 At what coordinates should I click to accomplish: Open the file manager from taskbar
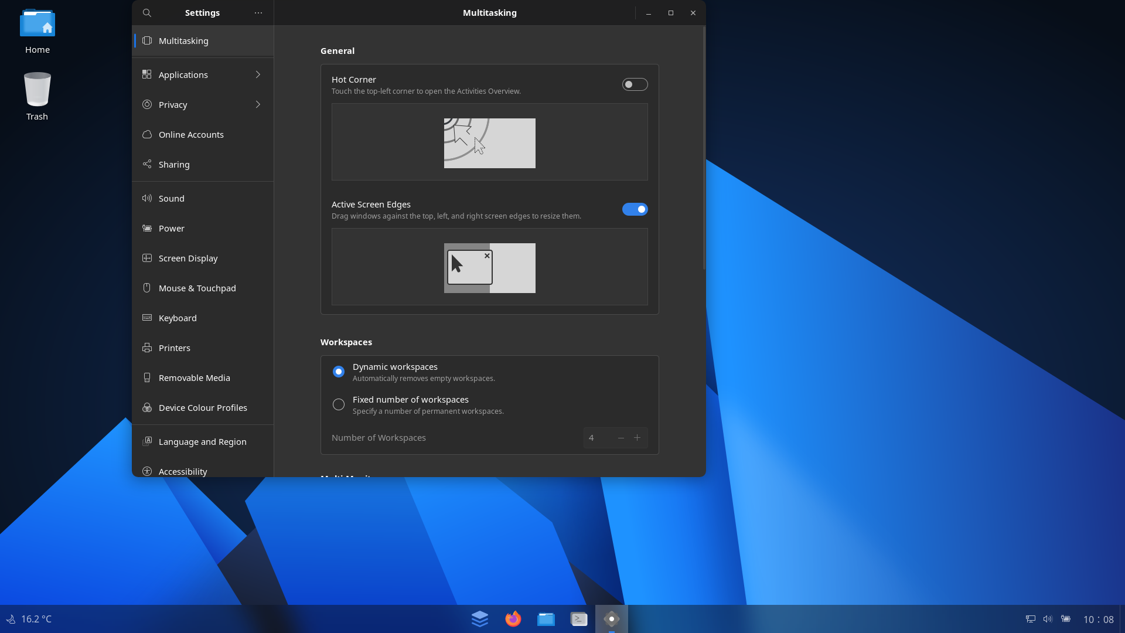[546, 619]
